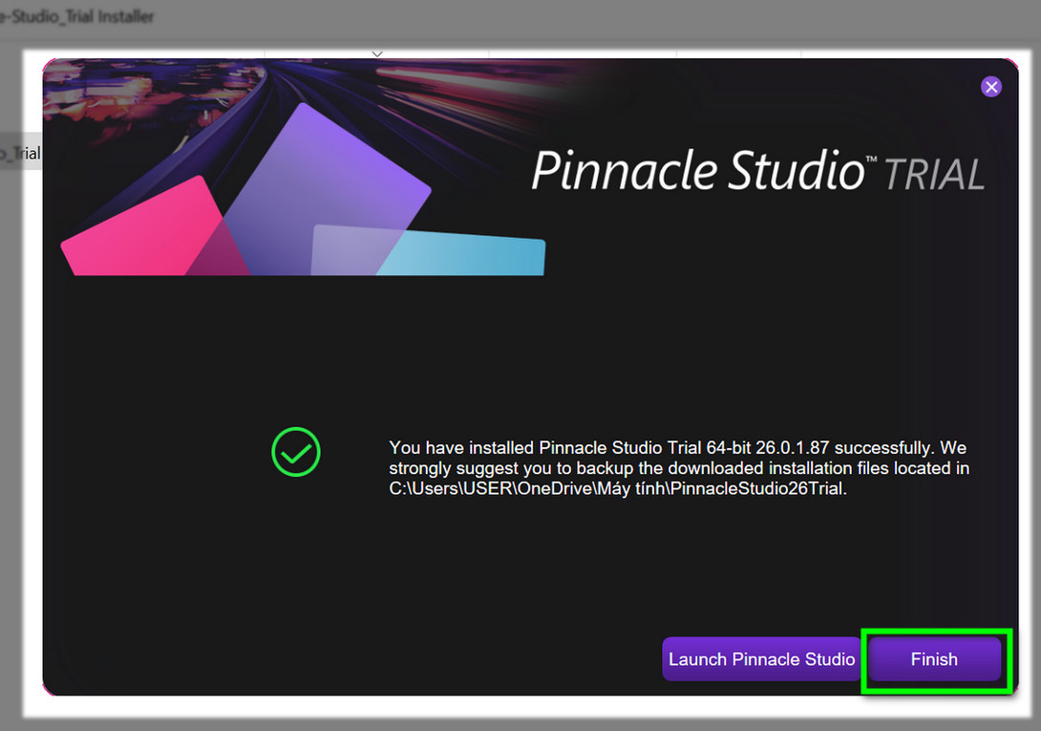Launch Pinnacle Studio from the installer
1041x731 pixels.
click(x=761, y=659)
